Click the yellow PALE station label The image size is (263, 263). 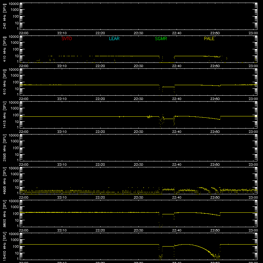pyautogui.click(x=209, y=38)
